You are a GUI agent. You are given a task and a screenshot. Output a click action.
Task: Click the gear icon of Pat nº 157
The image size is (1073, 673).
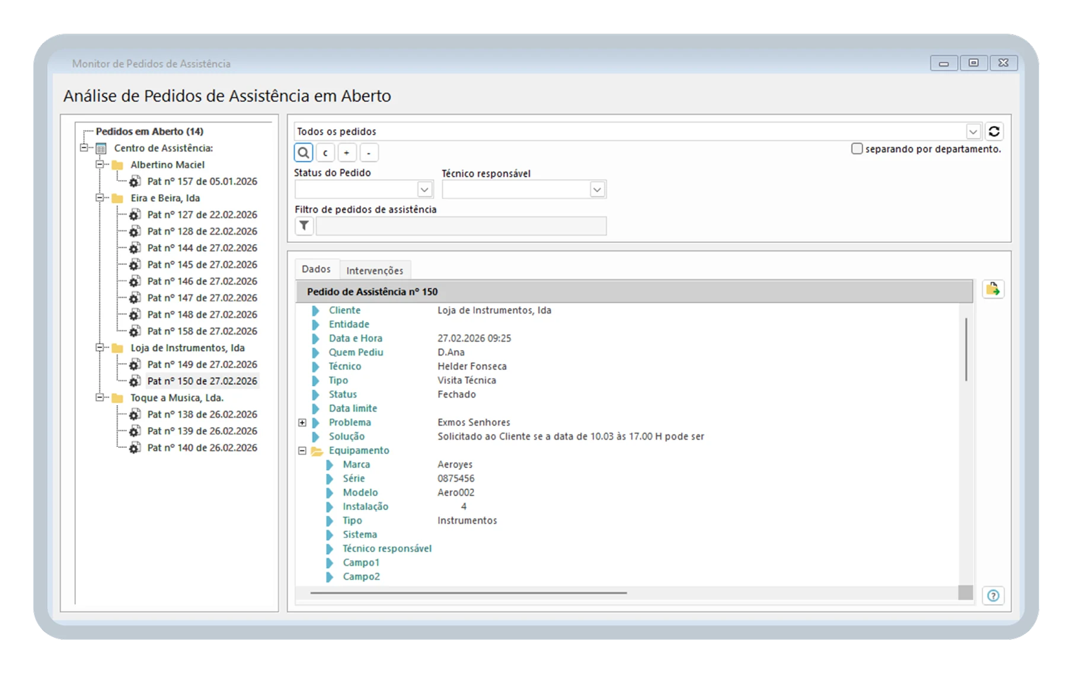[x=135, y=181]
